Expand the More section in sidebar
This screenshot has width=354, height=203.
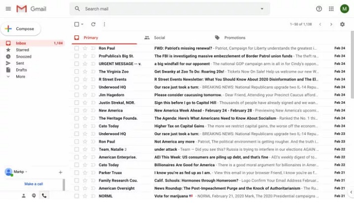click(20, 76)
